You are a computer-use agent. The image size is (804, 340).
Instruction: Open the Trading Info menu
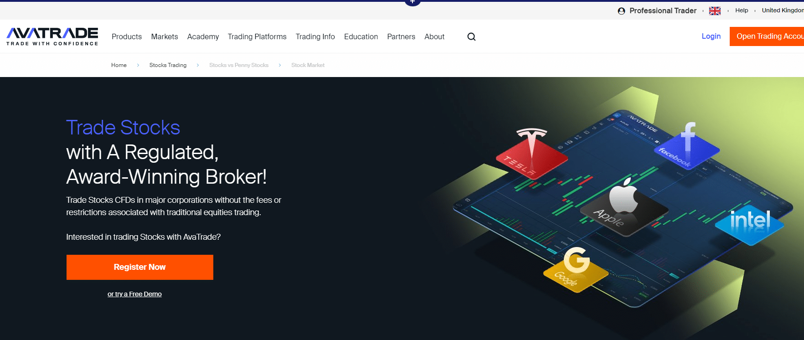tap(315, 36)
